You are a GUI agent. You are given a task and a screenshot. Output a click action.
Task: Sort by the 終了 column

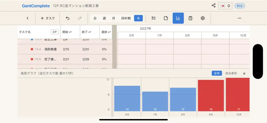[x=86, y=32]
